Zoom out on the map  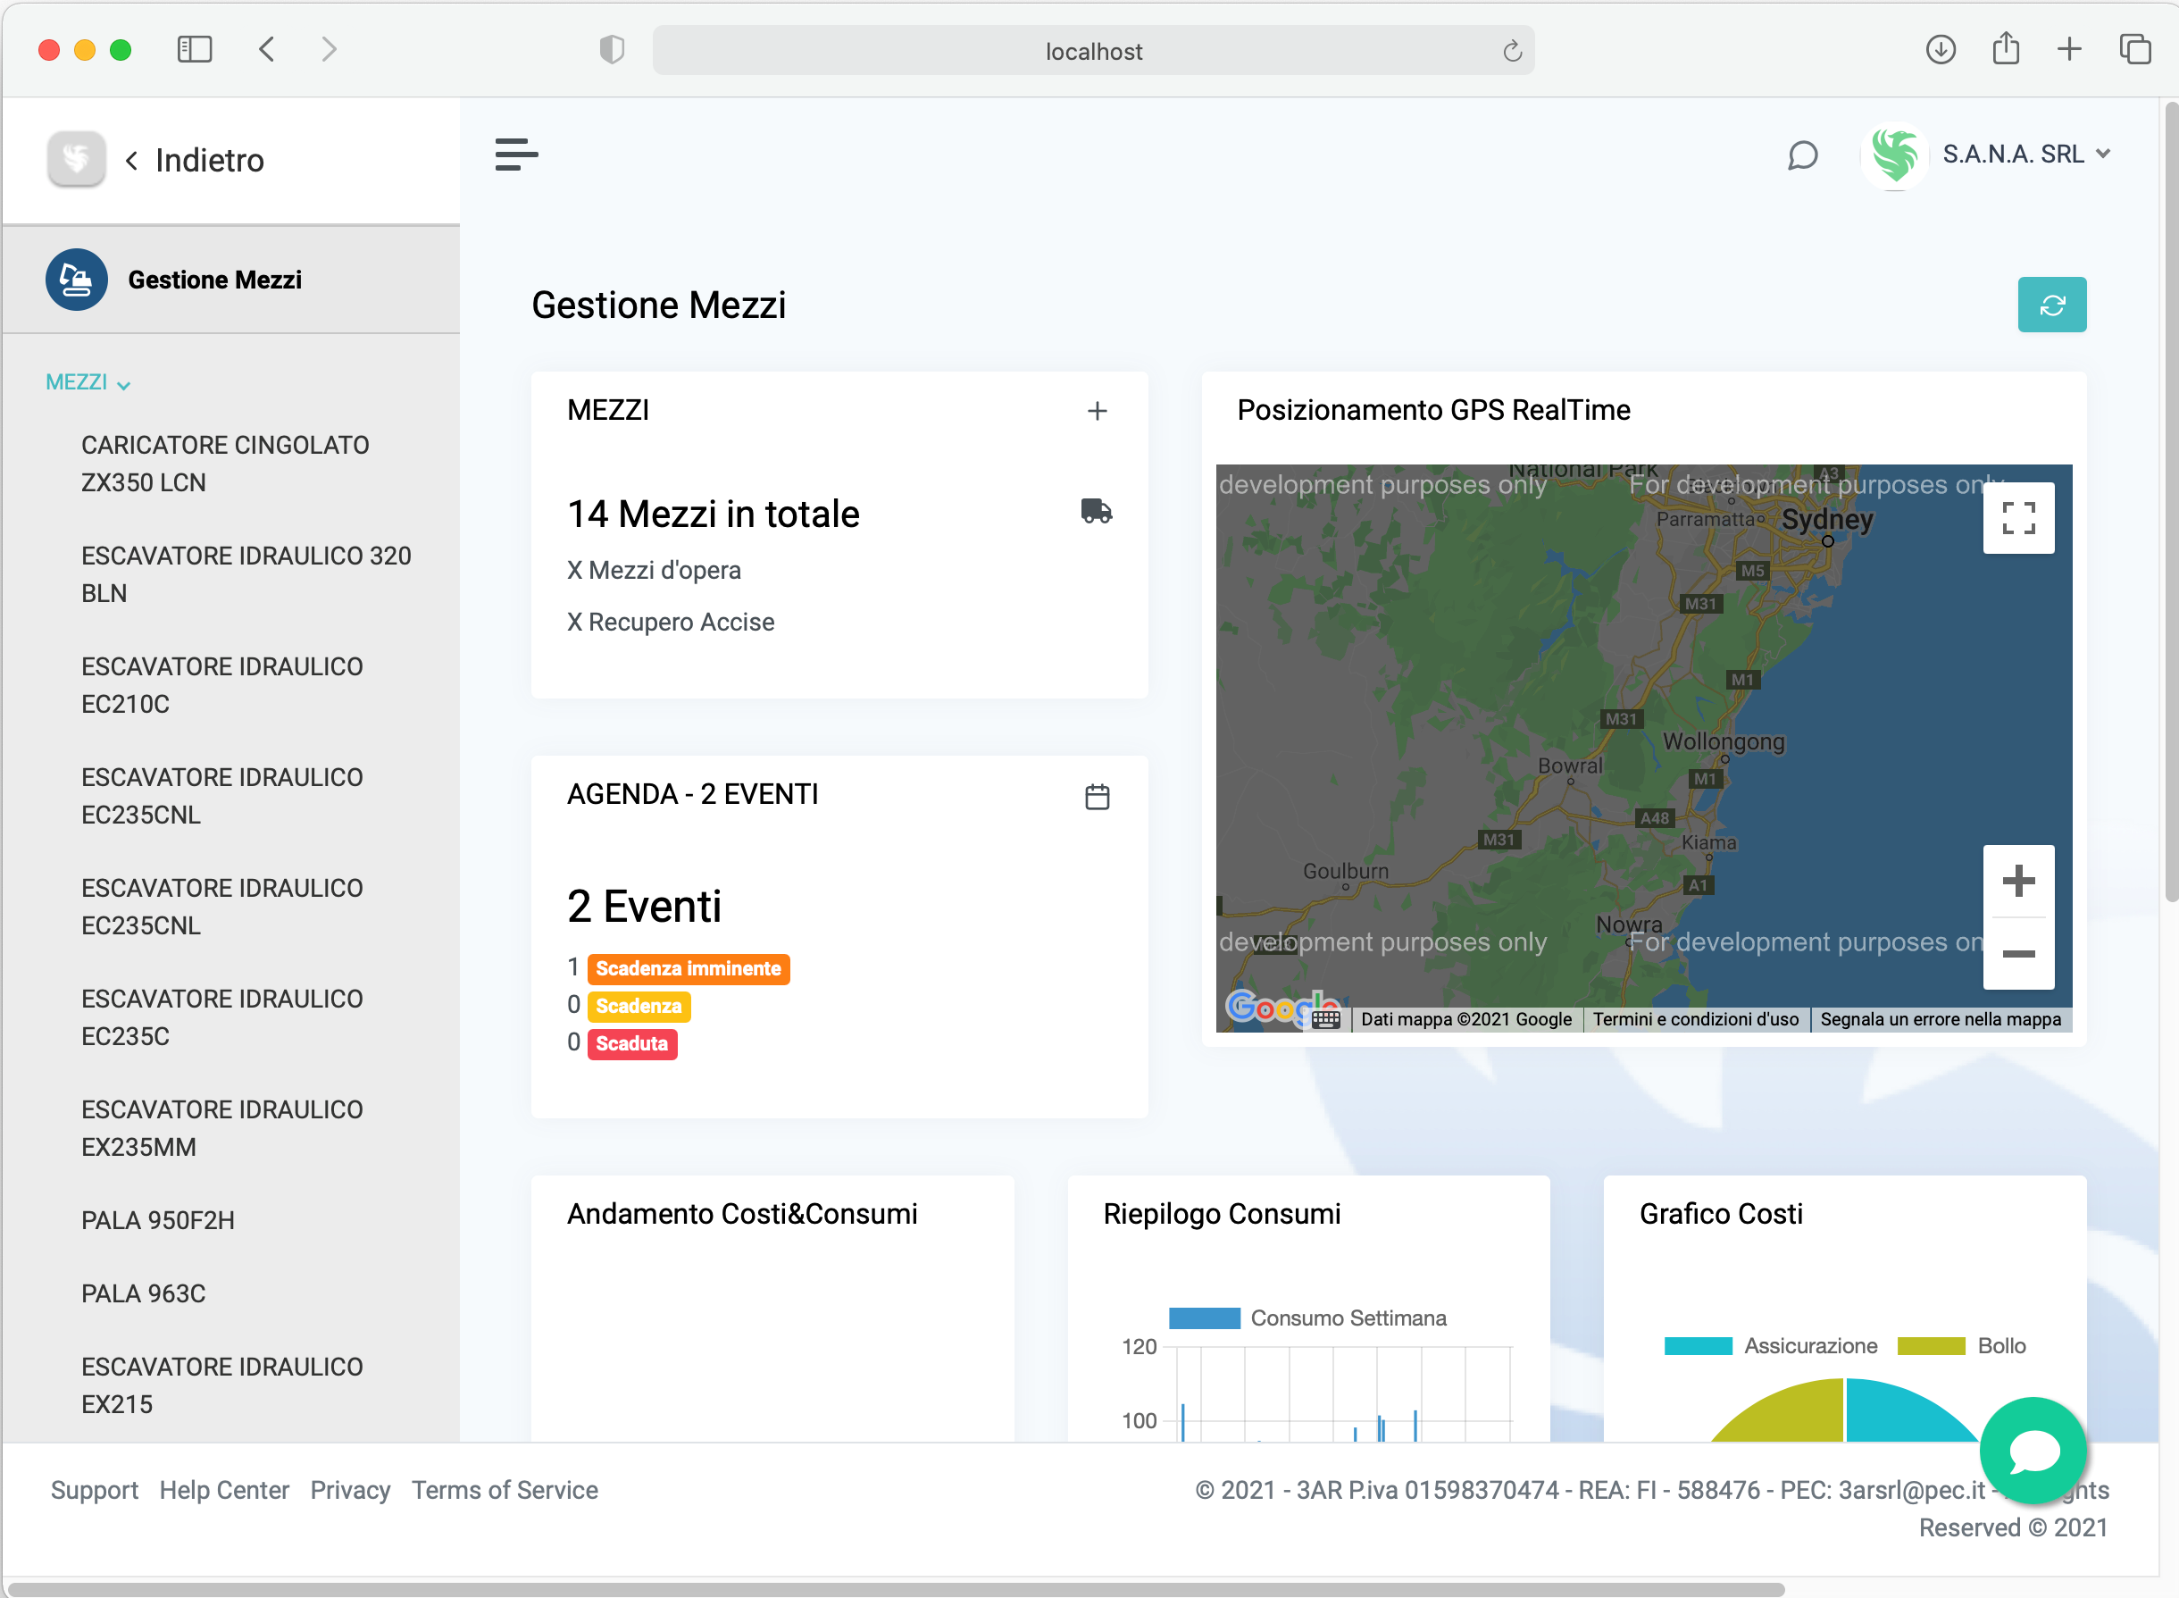[2017, 954]
